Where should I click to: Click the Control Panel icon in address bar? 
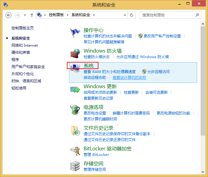pos(39,15)
